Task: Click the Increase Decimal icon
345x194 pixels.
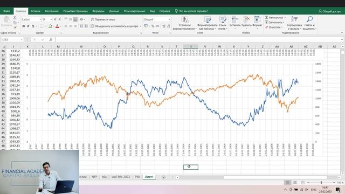Action: pos(164,26)
